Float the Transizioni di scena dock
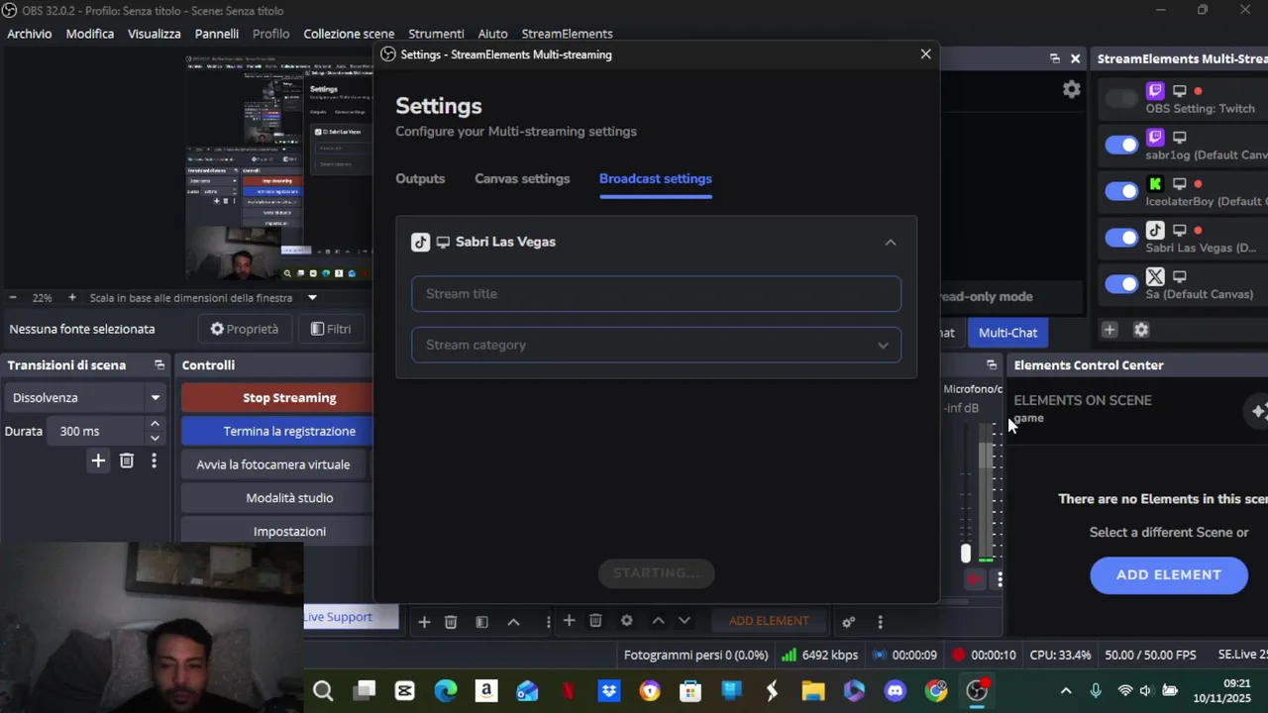 point(159,365)
